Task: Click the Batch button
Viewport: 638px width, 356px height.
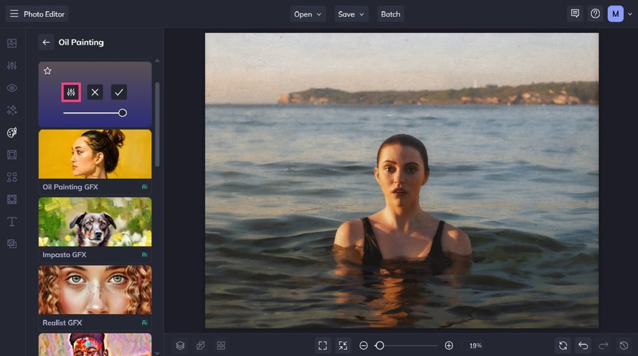Action: click(x=391, y=14)
